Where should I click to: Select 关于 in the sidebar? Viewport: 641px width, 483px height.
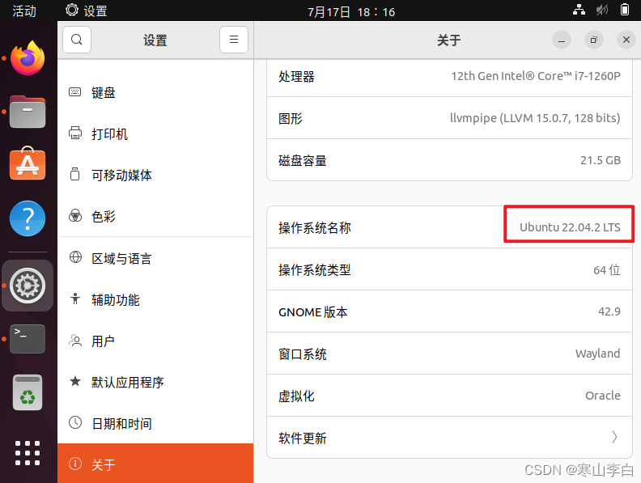click(155, 464)
